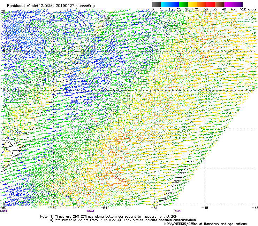Click the latitude label '20' on the left axis

click(x=3, y=11)
